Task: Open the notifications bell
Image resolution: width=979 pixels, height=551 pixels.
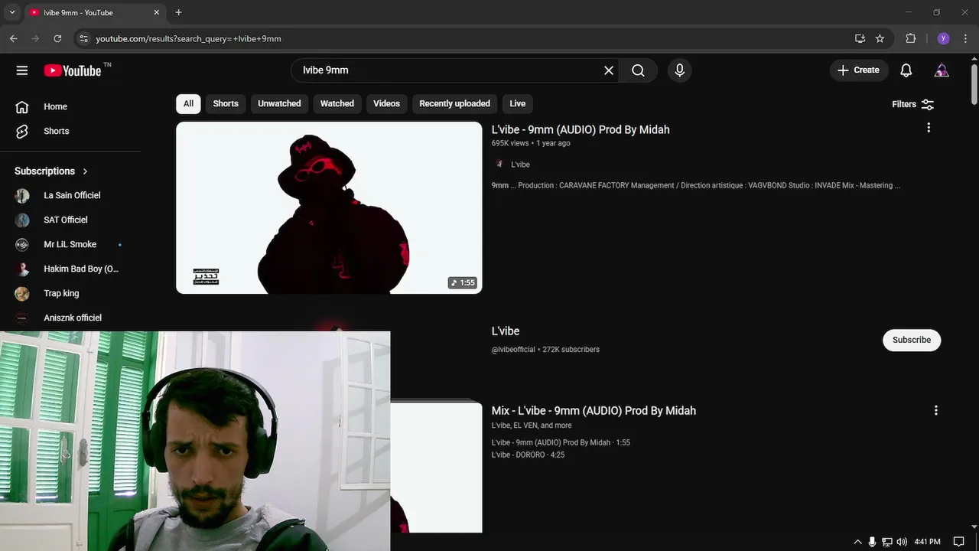Action: coord(906,70)
